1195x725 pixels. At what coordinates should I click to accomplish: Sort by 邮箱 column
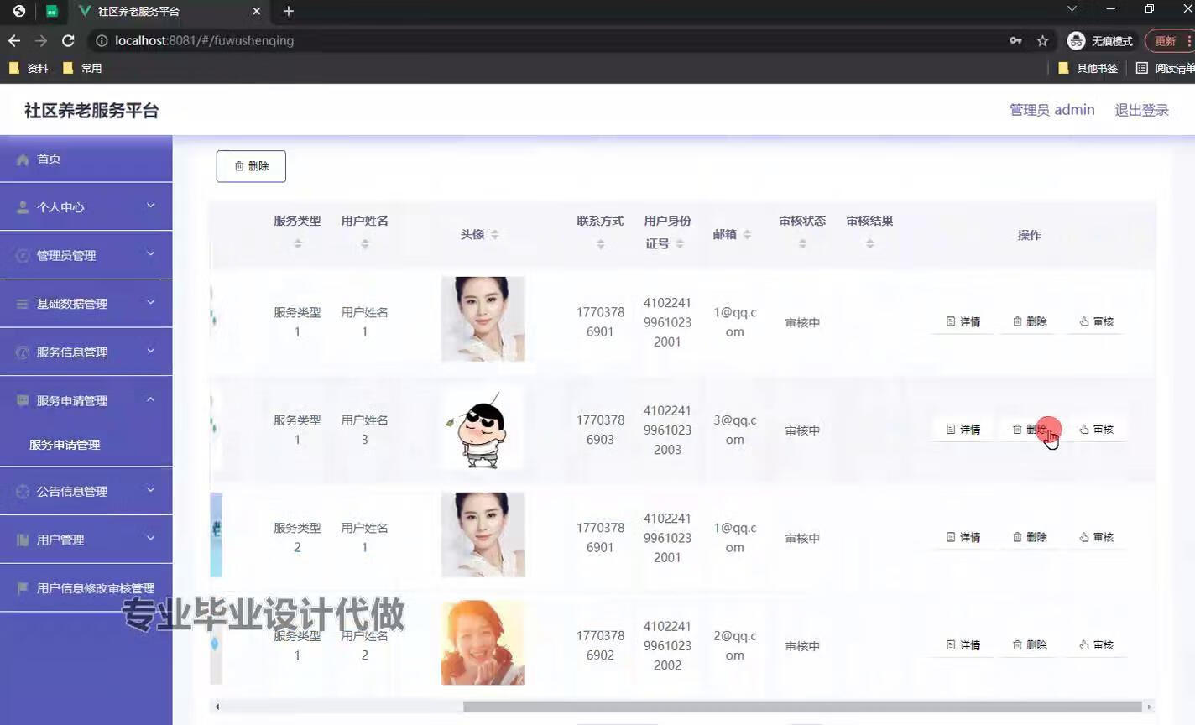tap(747, 234)
